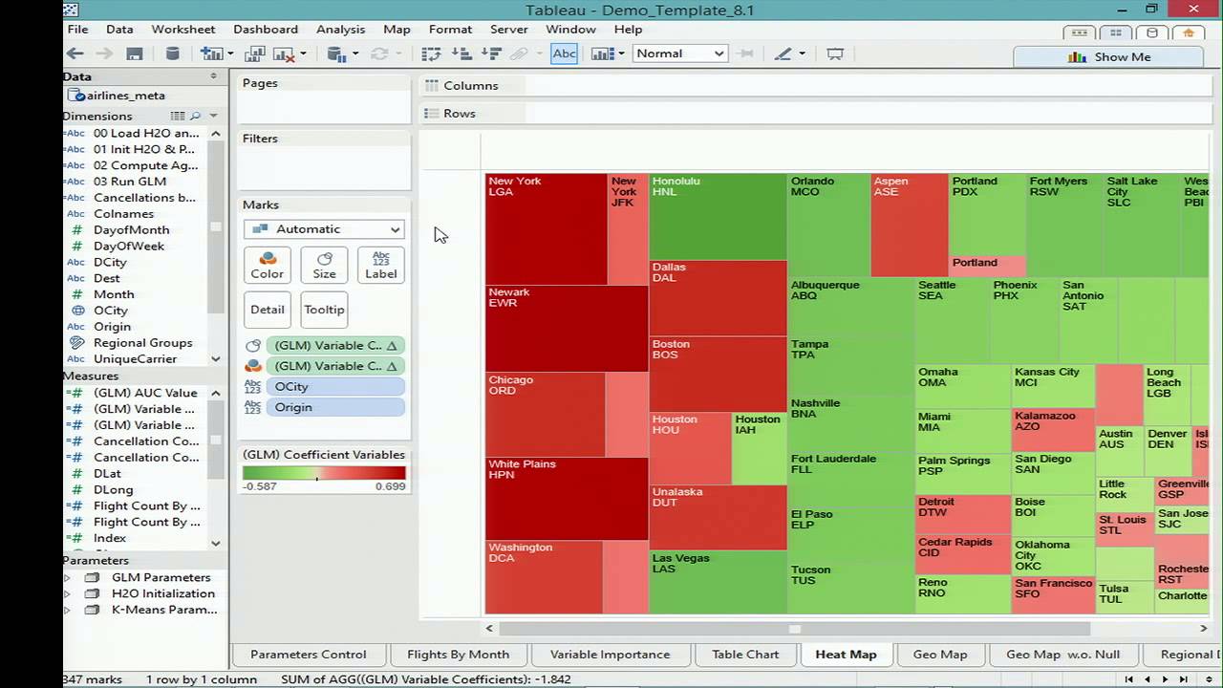Image resolution: width=1223 pixels, height=688 pixels.
Task: Expand the K-Means Parameters folder
Action: [x=67, y=610]
